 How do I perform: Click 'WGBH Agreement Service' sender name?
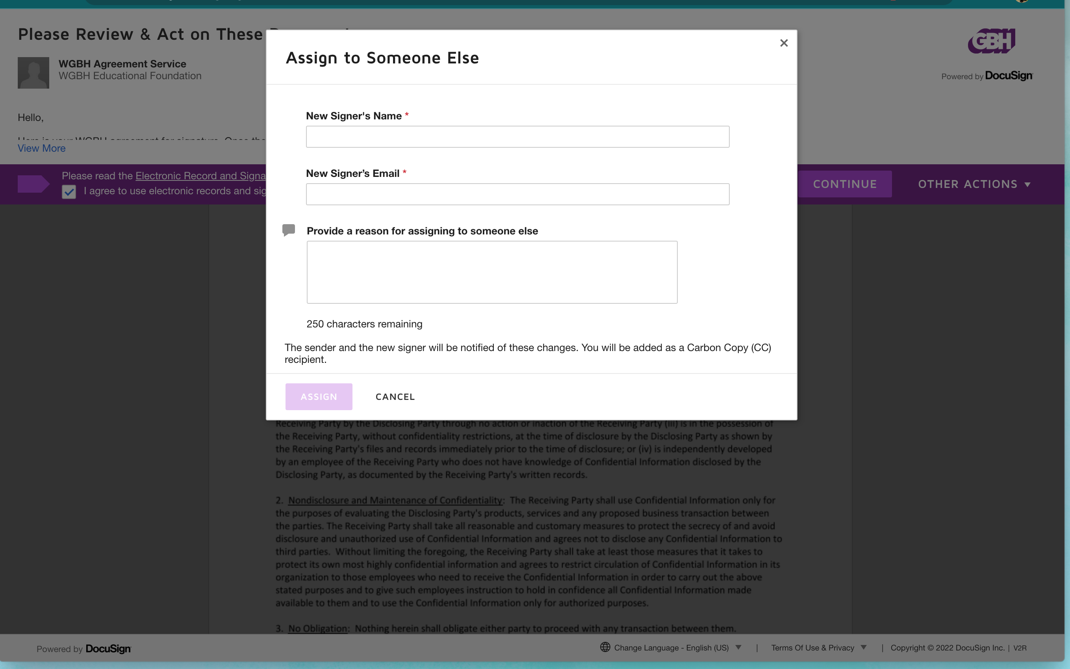(122, 64)
